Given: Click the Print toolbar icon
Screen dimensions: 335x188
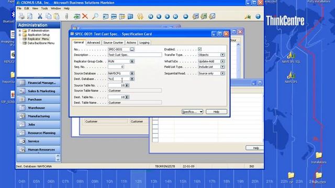Looking at the screenshot, I should [x=21, y=16].
